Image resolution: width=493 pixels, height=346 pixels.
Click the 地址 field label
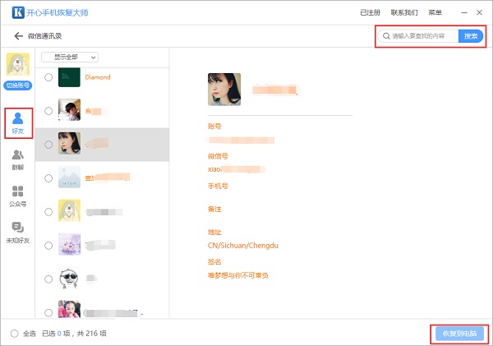tap(214, 232)
